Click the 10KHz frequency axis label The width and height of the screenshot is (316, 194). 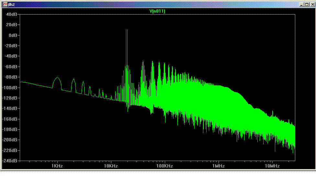tap(111, 166)
